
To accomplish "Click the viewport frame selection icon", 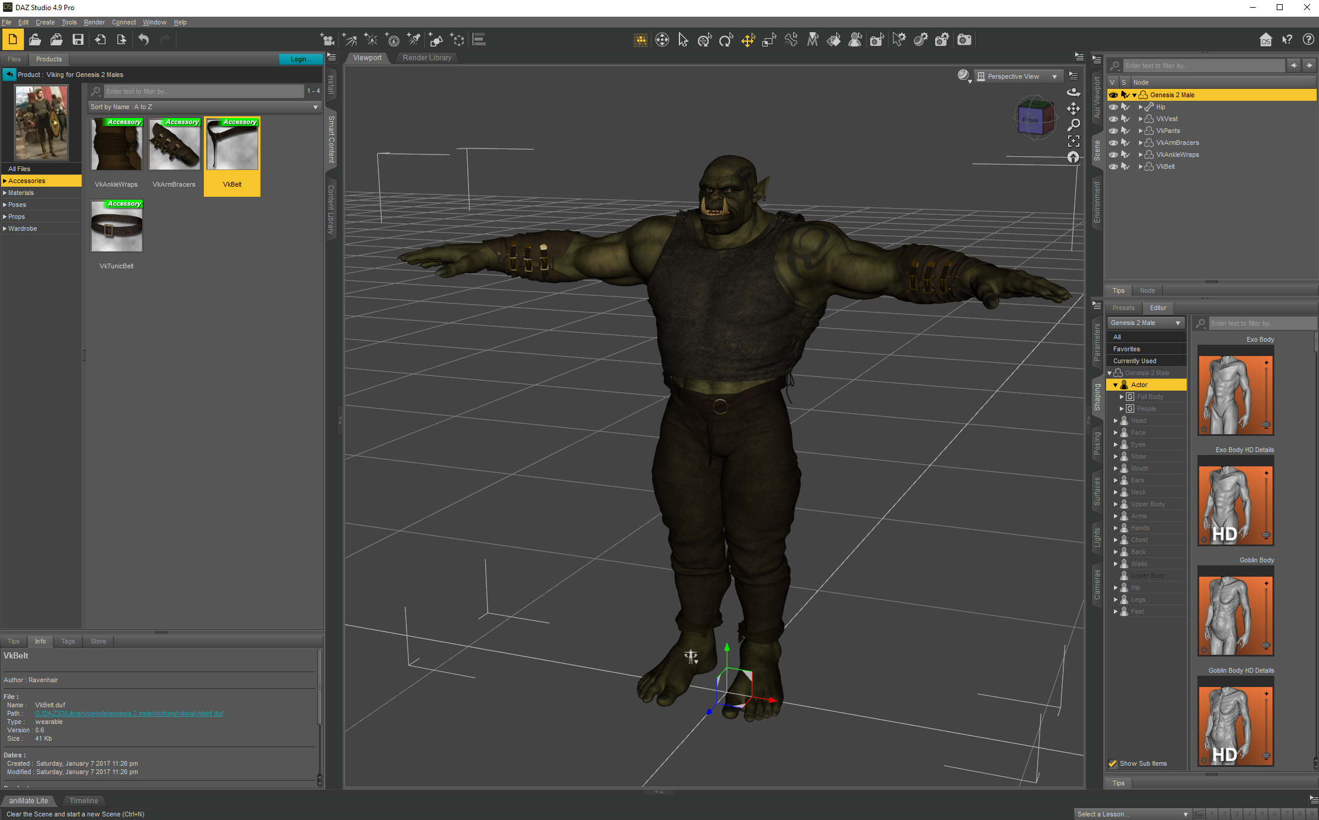I will 1073,141.
